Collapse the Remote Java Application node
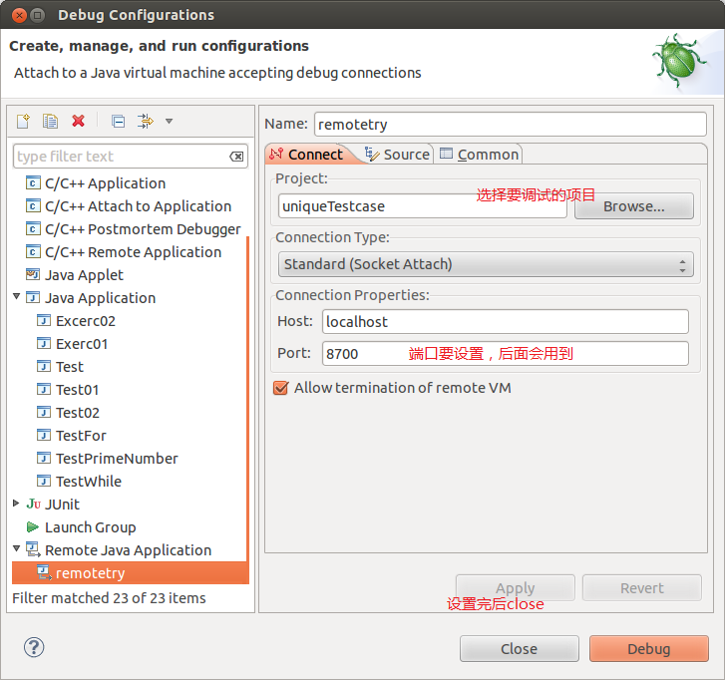The height and width of the screenshot is (680, 725). pos(17,548)
